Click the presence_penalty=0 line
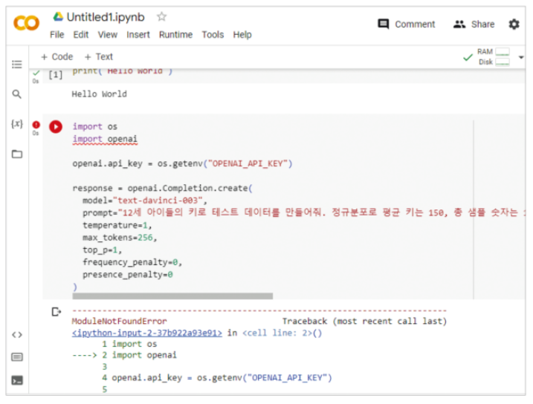This screenshot has width=533, height=404. 128,274
